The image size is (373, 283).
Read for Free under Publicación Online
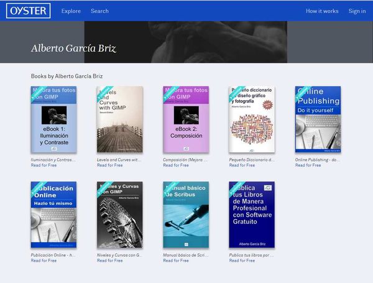point(44,261)
